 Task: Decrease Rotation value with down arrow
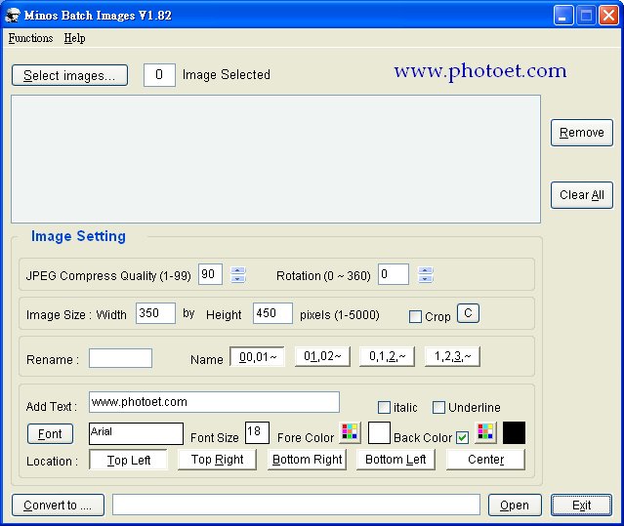click(425, 278)
